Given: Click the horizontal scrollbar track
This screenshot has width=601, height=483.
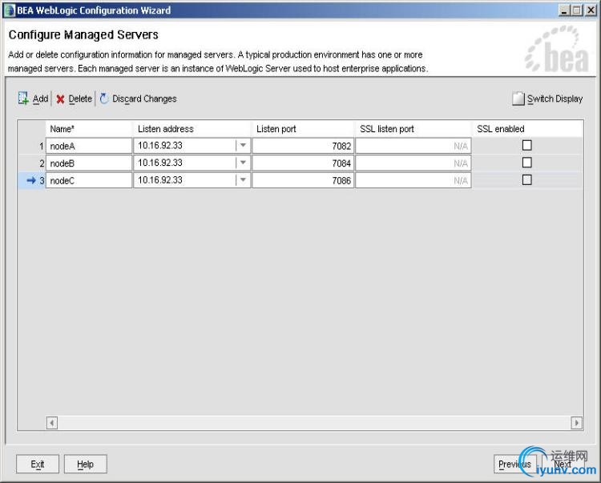Looking at the screenshot, I should tap(314, 423).
